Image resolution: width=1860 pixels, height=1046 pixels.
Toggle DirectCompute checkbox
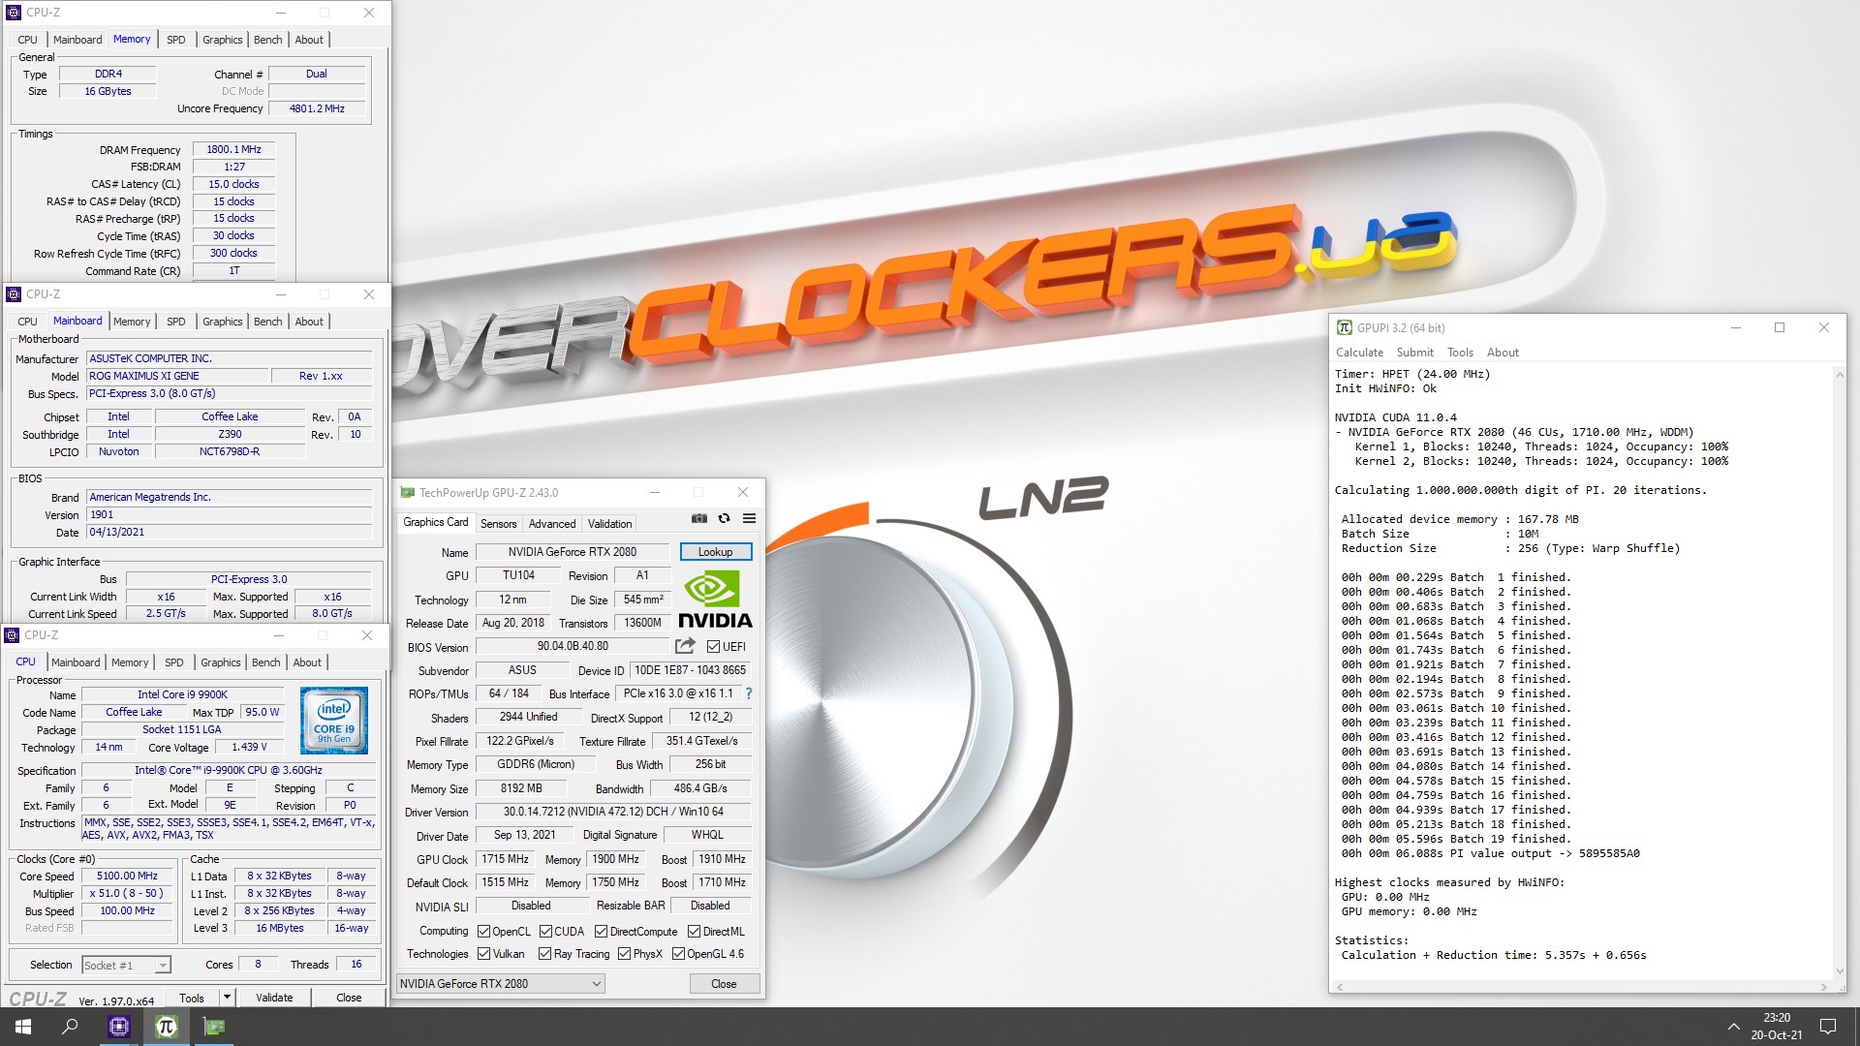601,932
